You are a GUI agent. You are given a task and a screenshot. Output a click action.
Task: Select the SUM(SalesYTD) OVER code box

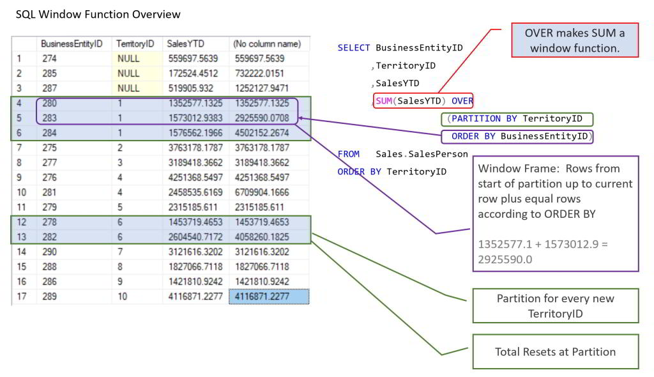423,101
